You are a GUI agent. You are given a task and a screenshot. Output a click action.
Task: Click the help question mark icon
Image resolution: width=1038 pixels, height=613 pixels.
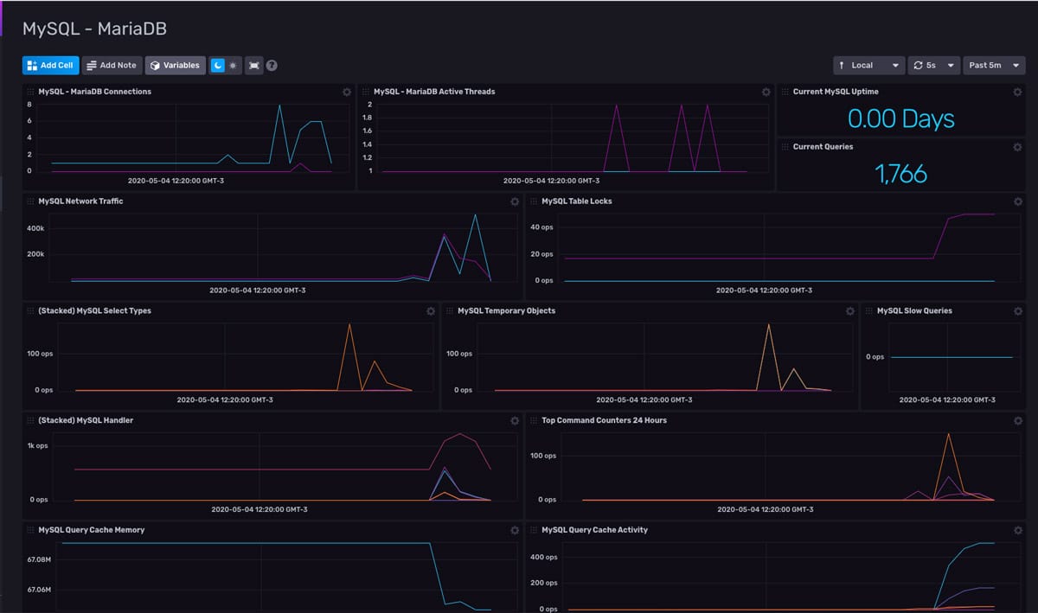coord(272,66)
